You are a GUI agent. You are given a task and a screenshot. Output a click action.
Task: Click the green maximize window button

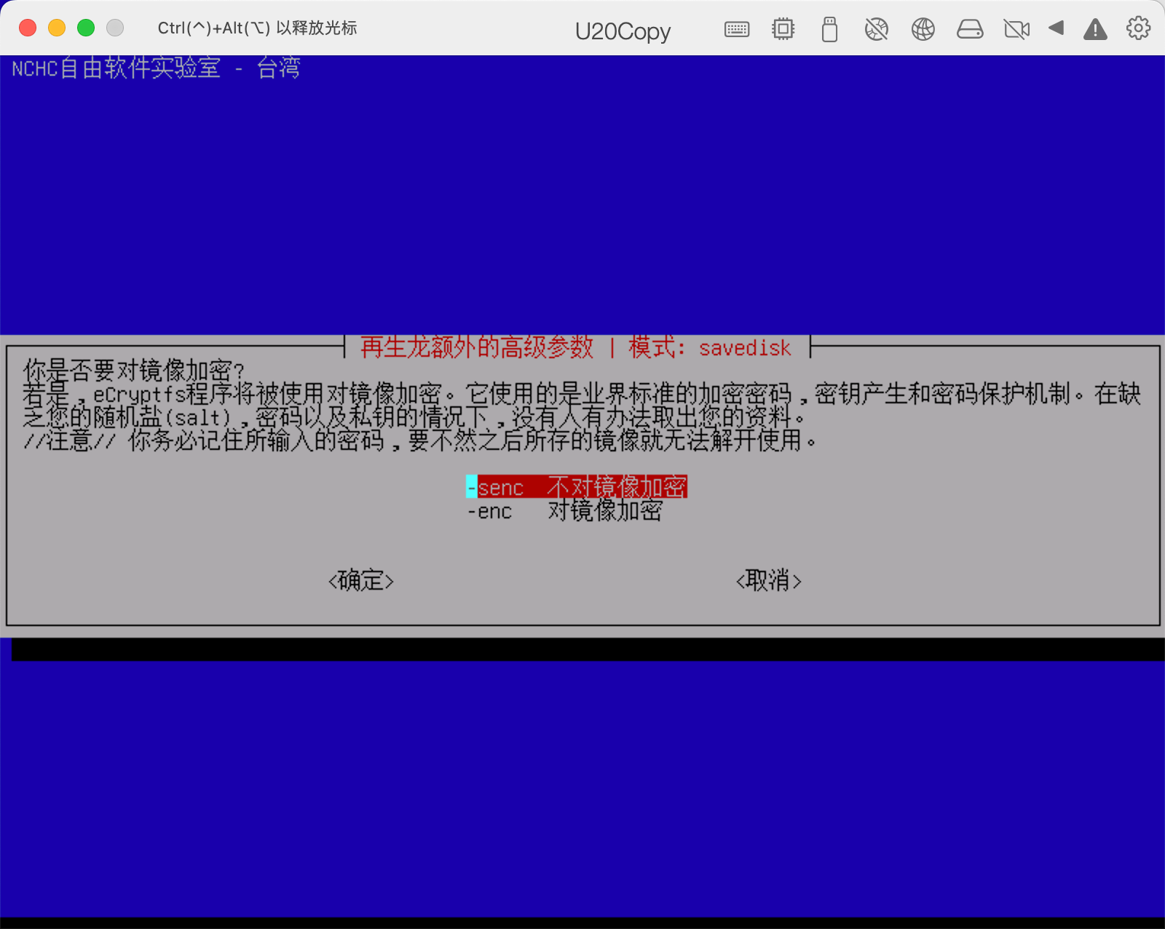coord(85,27)
